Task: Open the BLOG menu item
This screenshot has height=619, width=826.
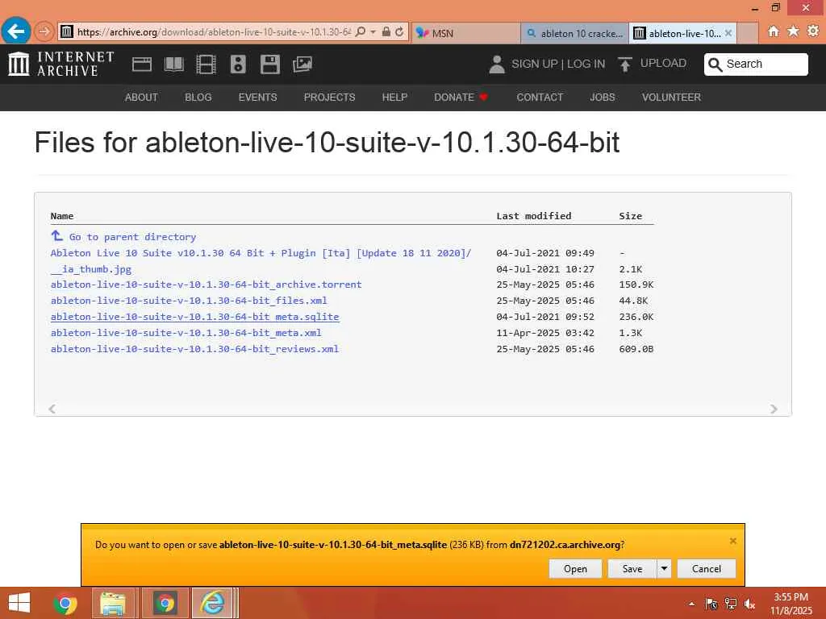Action: (x=198, y=98)
